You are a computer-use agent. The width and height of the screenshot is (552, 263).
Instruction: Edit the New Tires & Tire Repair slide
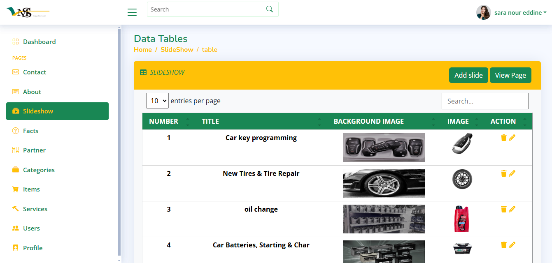[x=512, y=174]
